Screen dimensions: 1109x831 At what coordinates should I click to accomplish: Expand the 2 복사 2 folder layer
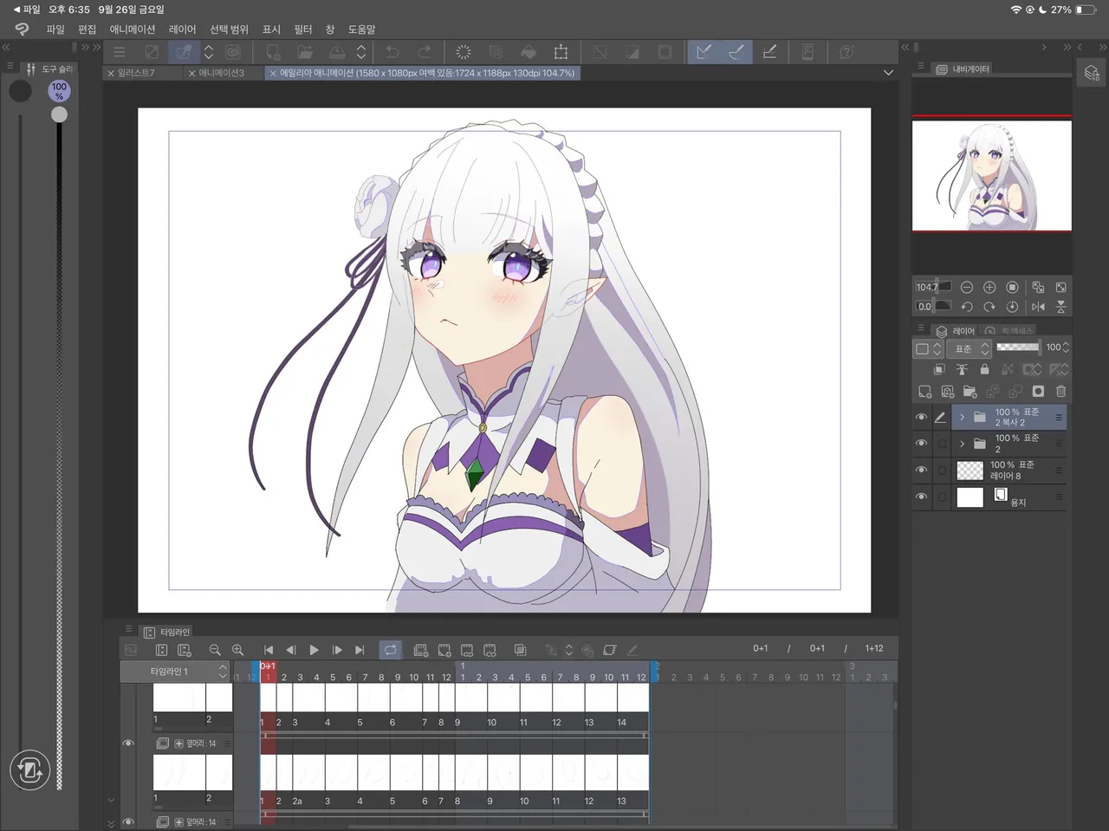pos(962,417)
